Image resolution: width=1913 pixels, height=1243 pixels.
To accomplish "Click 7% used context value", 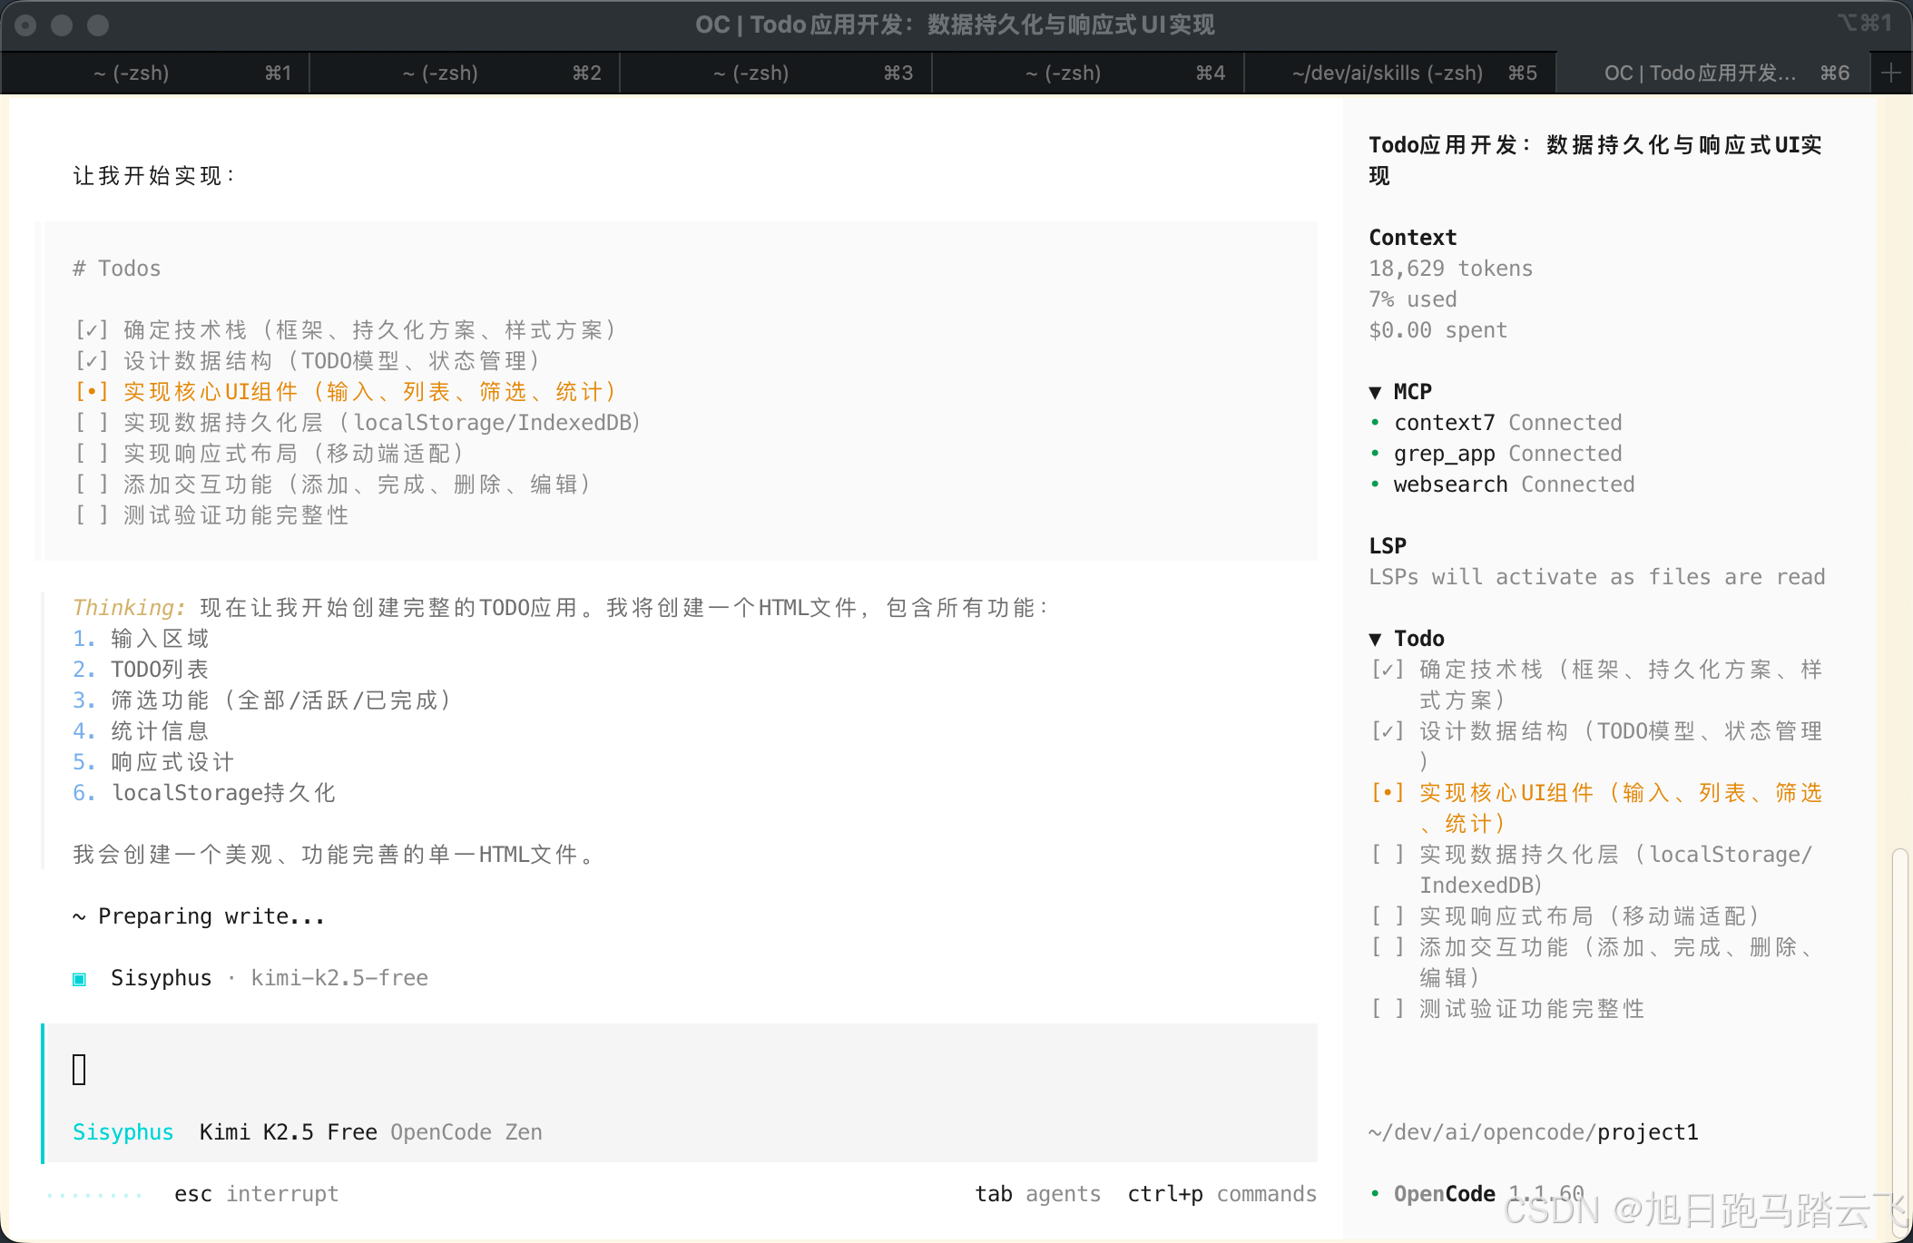I will pyautogui.click(x=1413, y=299).
